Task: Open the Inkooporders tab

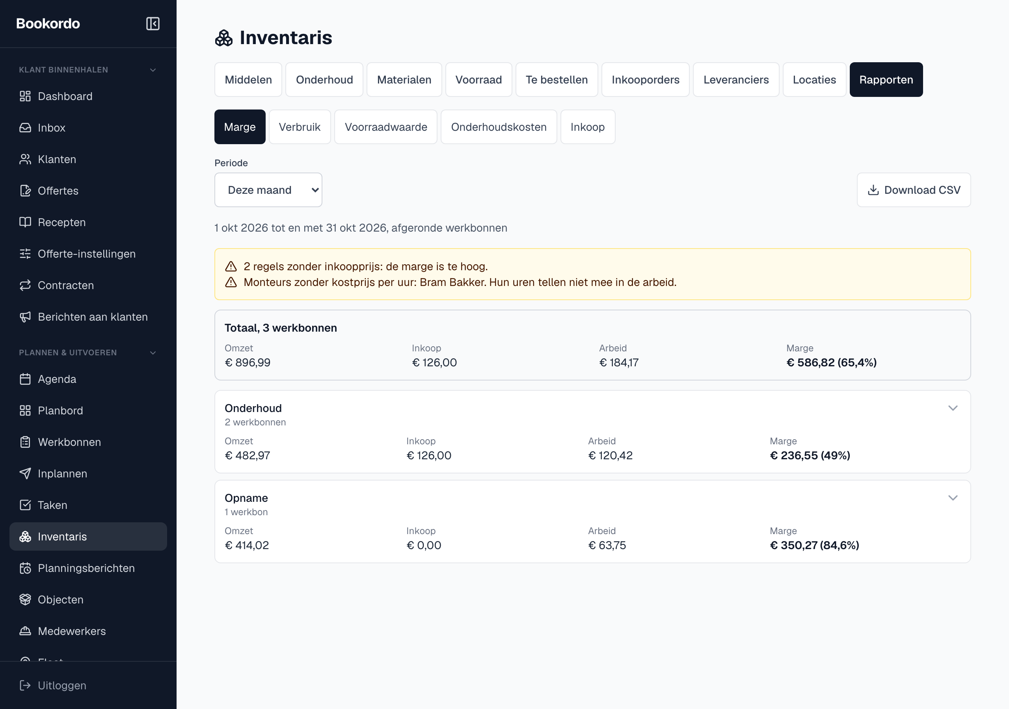Action: point(646,80)
